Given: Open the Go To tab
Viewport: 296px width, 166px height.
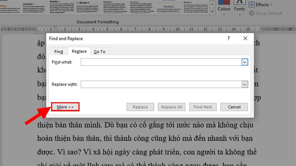Looking at the screenshot, I should tap(100, 51).
